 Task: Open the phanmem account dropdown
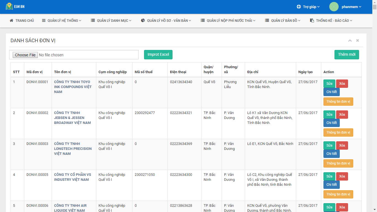tap(351, 7)
